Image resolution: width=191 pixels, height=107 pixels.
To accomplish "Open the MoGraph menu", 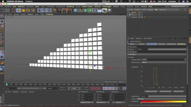I will click(x=98, y=7).
